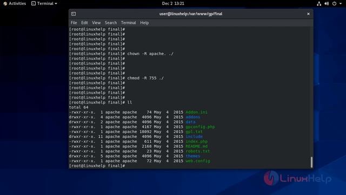
Task: Open the Edit menu
Action: [x=84, y=23]
